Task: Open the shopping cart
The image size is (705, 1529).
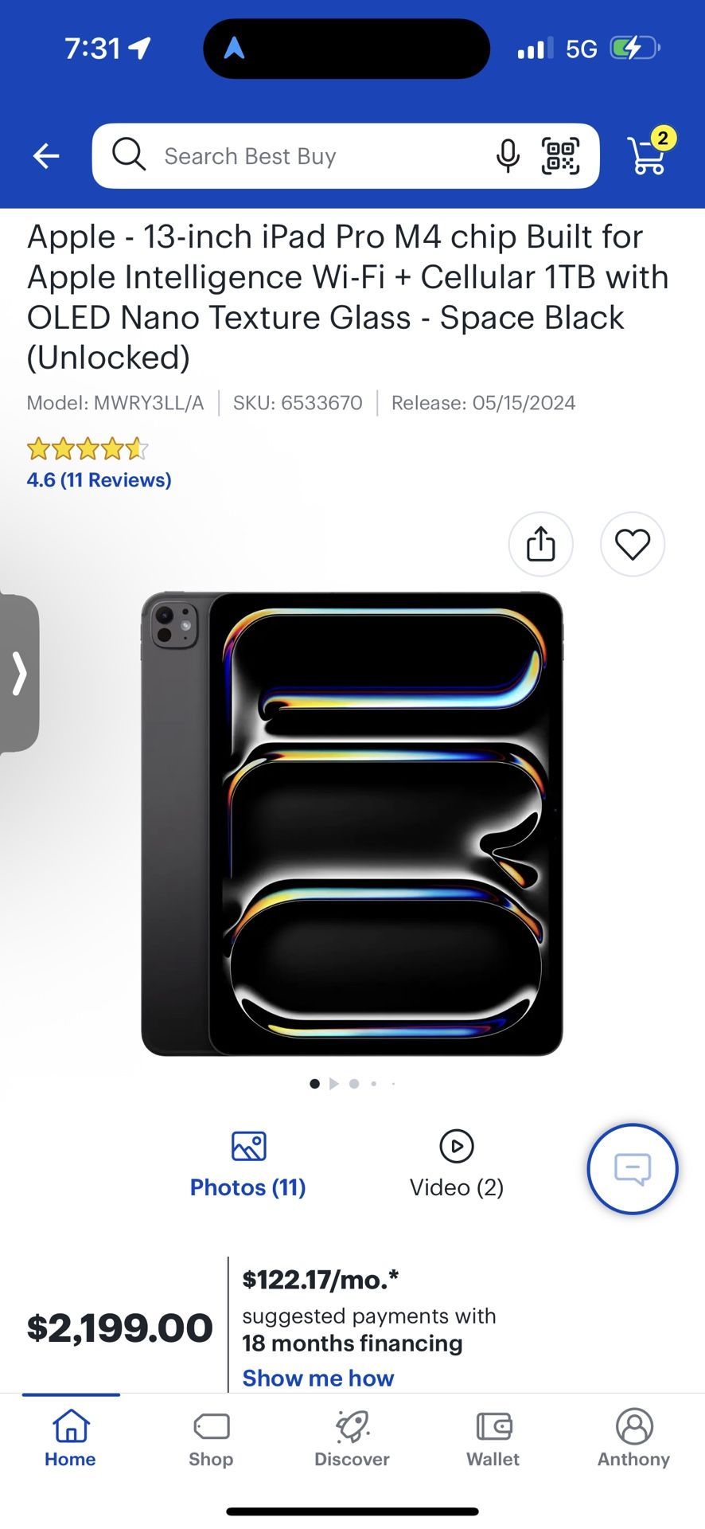Action: tap(648, 154)
